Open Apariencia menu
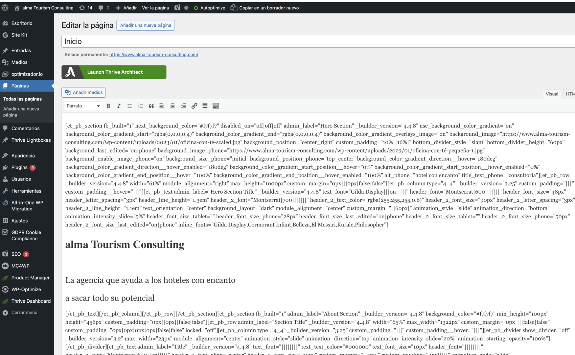Screen dimensions: 575x355 tap(27, 156)
